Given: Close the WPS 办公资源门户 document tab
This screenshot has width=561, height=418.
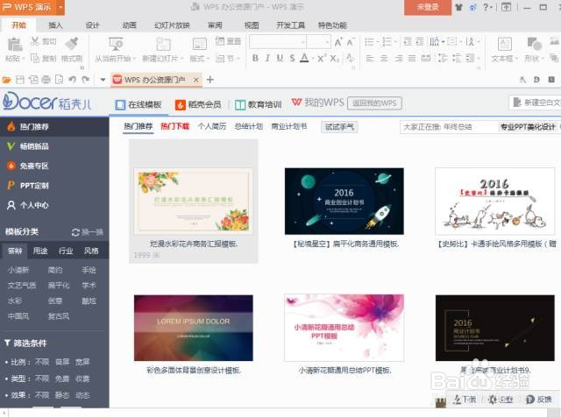Looking at the screenshot, I should (196, 80).
